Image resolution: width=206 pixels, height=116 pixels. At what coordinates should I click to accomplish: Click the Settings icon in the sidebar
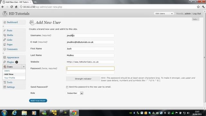[5, 87]
